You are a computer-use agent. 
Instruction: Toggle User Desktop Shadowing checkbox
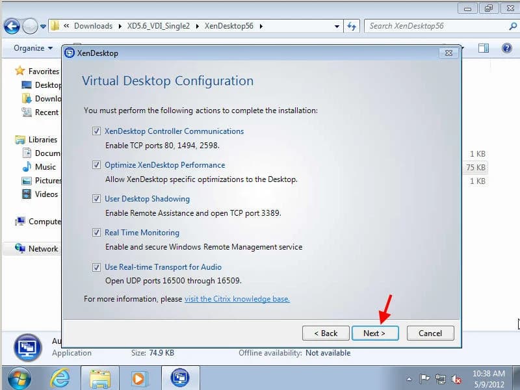[96, 199]
